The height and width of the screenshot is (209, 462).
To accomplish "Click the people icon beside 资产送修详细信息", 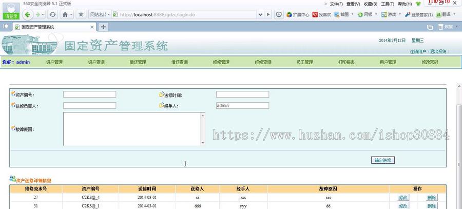I will (13, 179).
